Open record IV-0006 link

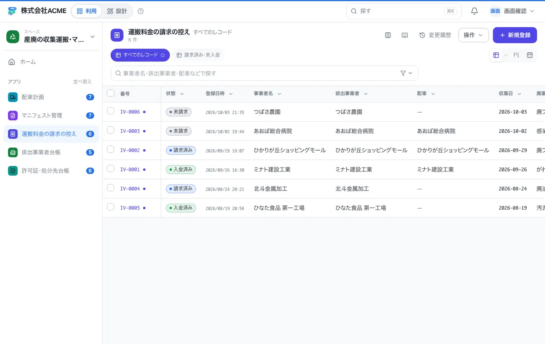[130, 112]
